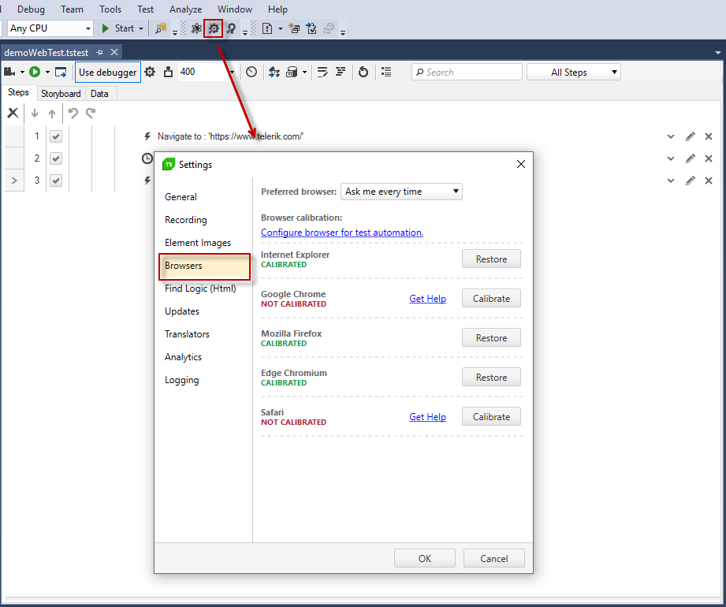Image resolution: width=726 pixels, height=607 pixels.
Task: Open Get Help link for Safari
Action: (x=427, y=417)
